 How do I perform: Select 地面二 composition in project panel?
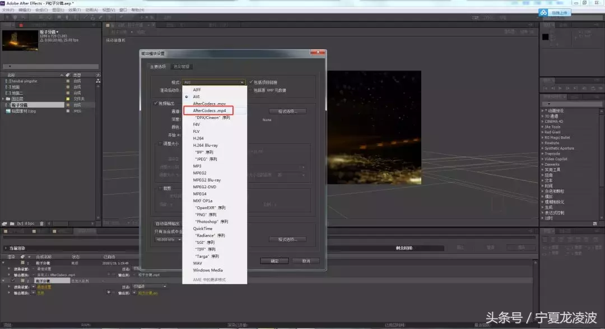coord(17,93)
